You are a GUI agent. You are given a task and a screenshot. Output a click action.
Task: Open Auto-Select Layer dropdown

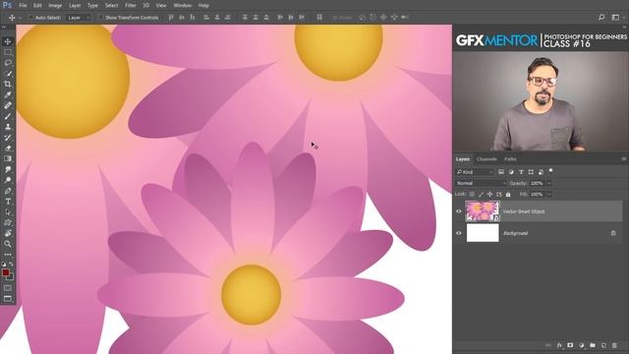click(79, 18)
